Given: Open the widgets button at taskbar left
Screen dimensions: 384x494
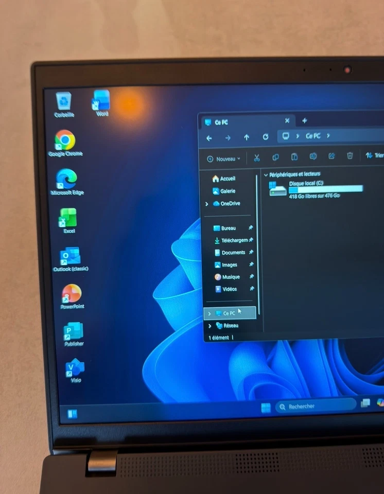Looking at the screenshot, I should (73, 414).
